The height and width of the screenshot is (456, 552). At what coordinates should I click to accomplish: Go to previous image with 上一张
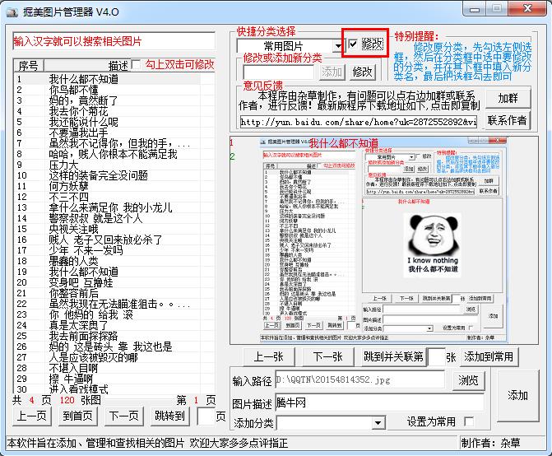tap(269, 356)
